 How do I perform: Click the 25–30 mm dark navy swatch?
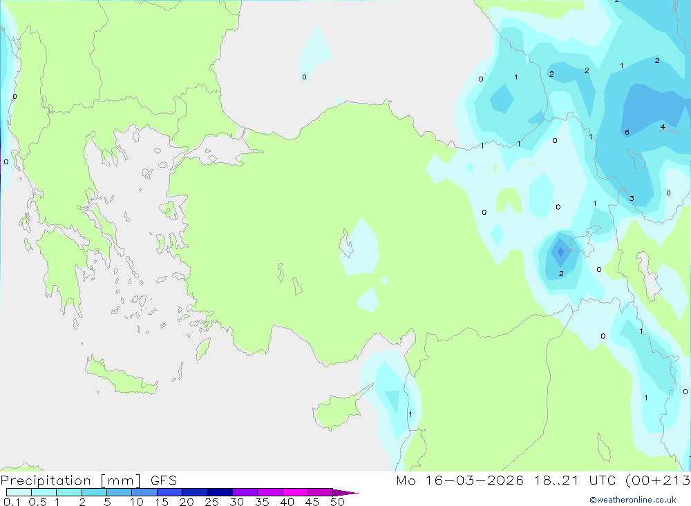point(220,492)
